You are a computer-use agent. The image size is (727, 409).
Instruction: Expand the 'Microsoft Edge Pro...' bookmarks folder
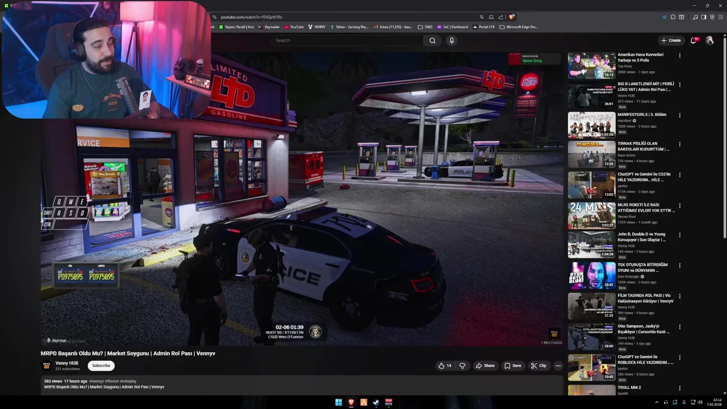[x=519, y=27]
